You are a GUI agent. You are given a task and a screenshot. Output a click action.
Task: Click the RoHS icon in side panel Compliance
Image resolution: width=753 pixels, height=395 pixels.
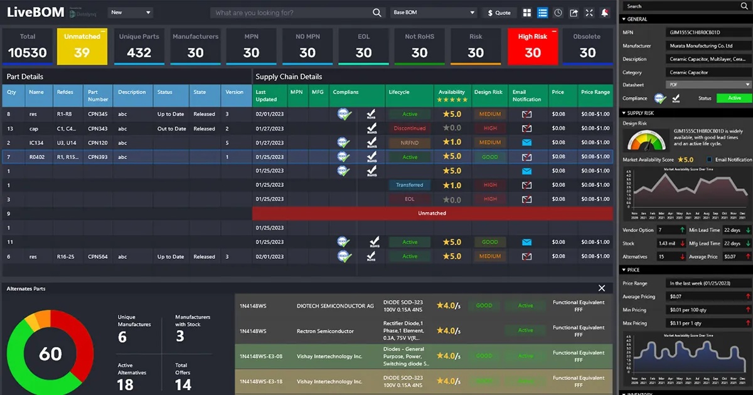676,98
